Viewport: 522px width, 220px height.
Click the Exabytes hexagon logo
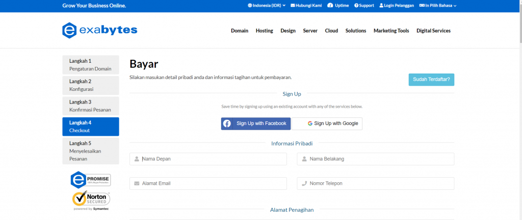tap(69, 31)
